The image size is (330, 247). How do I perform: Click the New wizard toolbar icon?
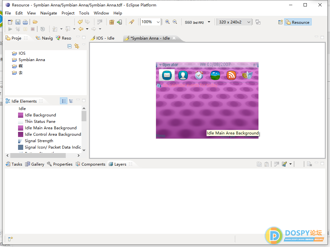click(10, 22)
